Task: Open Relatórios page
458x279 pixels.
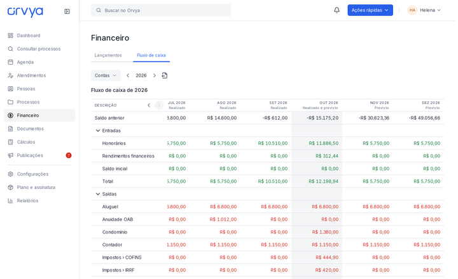Action: 39,200
